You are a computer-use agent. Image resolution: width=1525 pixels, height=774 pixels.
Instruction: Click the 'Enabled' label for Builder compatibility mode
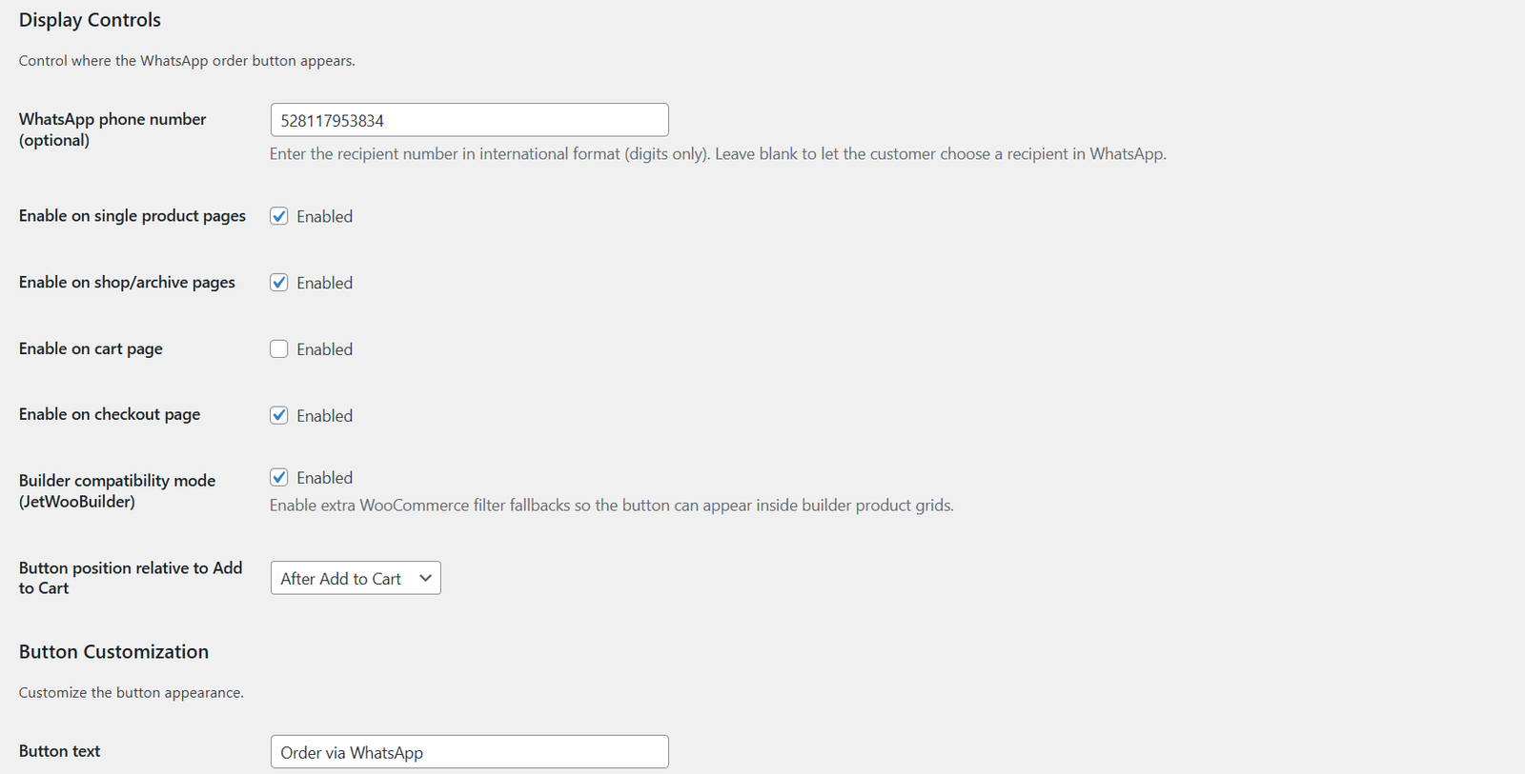click(x=324, y=478)
